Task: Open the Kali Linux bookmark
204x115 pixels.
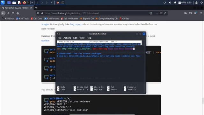Action: point(8,19)
